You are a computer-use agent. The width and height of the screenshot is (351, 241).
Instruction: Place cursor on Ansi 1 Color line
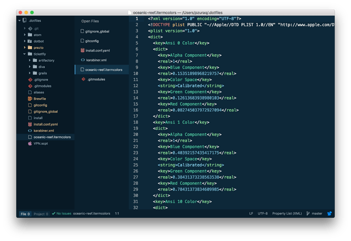(x=181, y=122)
